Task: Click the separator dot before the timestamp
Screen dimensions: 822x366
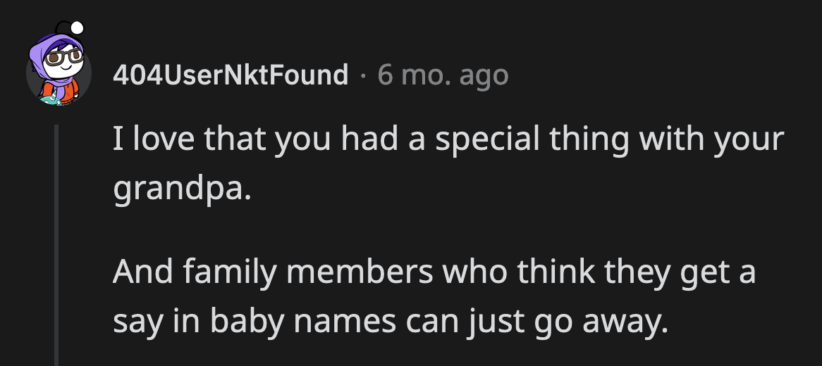Action: [x=363, y=75]
